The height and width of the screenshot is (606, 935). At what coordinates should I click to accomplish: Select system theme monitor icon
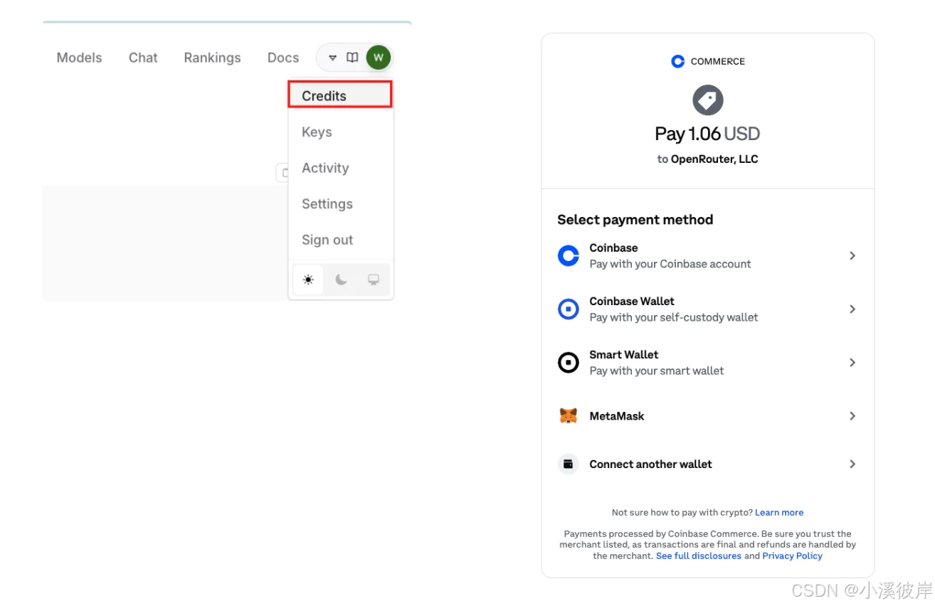pos(374,280)
